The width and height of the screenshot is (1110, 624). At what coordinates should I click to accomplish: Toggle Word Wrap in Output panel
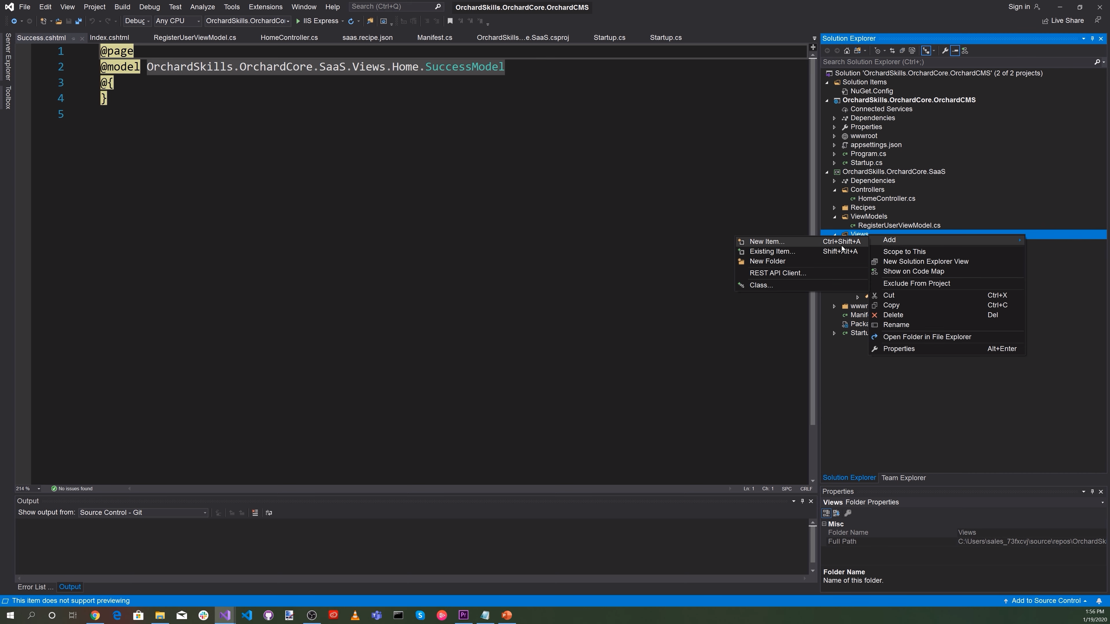click(x=269, y=513)
